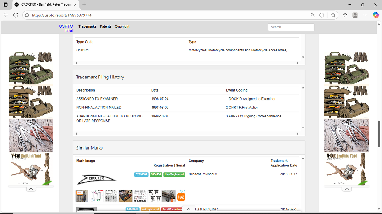Open the browser profile avatar
The width and height of the screenshot is (382, 214).
point(355,15)
